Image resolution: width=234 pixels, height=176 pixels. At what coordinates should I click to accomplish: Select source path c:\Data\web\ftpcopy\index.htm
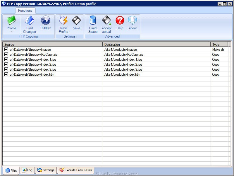[x=32, y=75]
